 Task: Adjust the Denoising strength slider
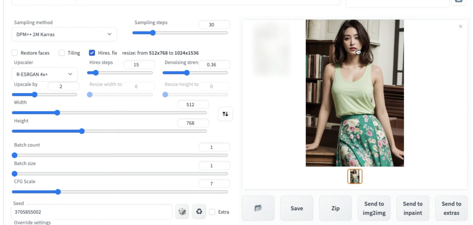[195, 73]
